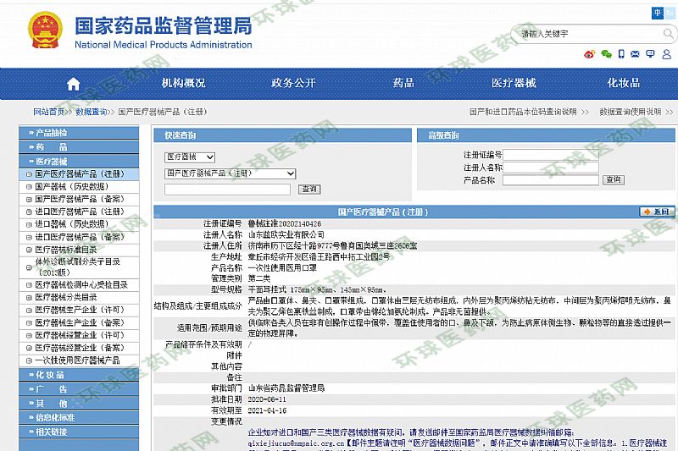678x451 pixels.
Task: Click the home icon in navigation bar
Action: (74, 83)
